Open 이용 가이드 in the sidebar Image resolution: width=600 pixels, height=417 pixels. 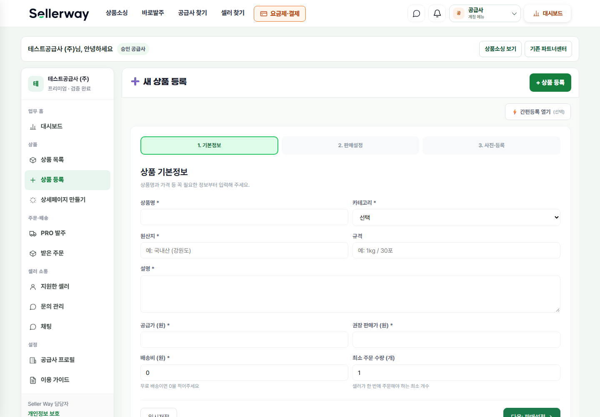(67, 380)
